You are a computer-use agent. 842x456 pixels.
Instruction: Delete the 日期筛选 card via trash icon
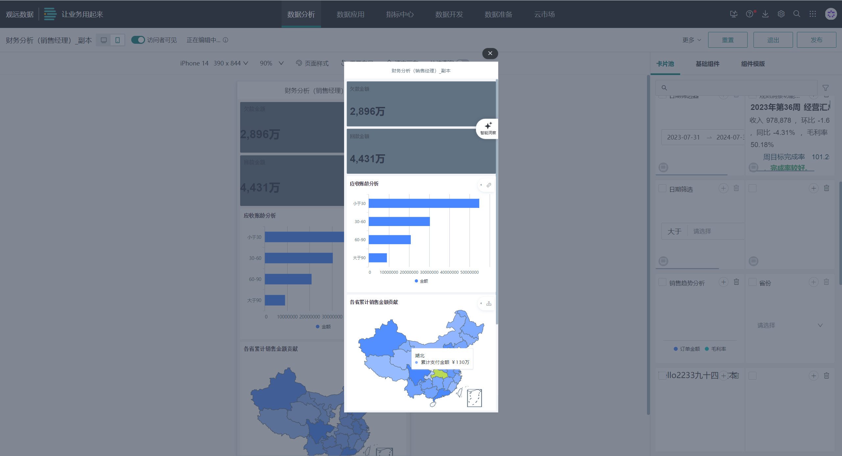pyautogui.click(x=736, y=188)
